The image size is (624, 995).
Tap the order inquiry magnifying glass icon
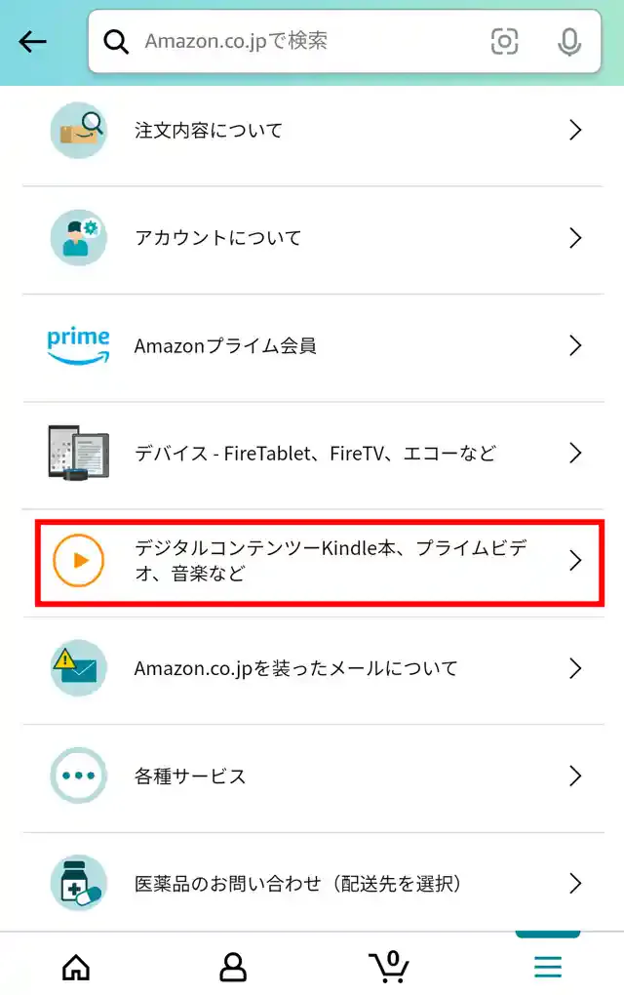pyautogui.click(x=77, y=130)
